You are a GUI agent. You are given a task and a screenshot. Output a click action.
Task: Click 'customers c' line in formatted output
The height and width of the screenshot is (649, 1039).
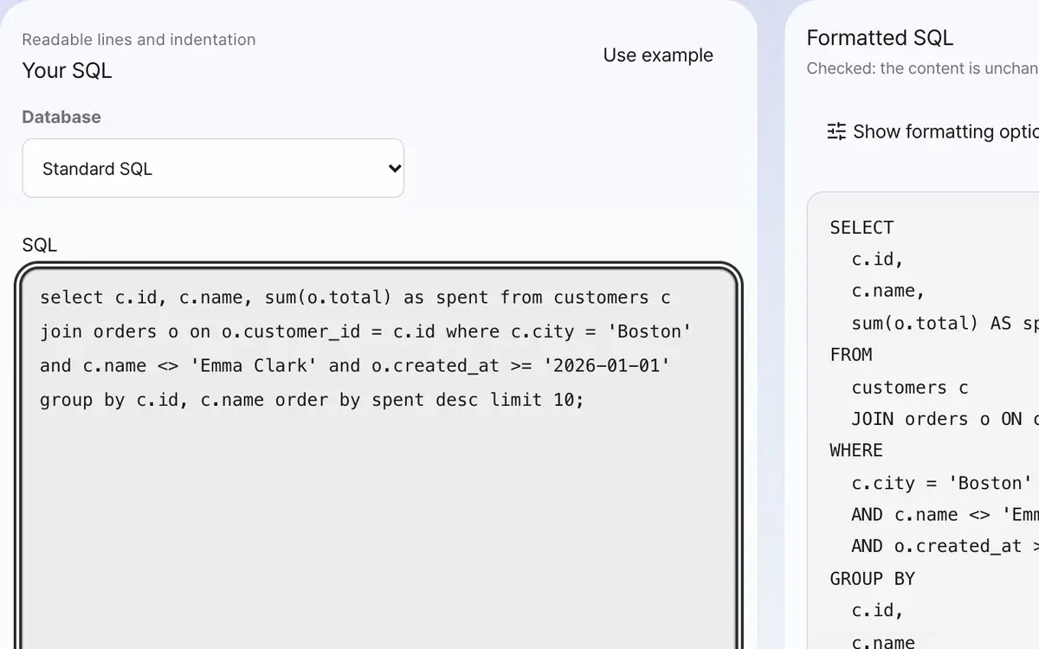pos(910,388)
